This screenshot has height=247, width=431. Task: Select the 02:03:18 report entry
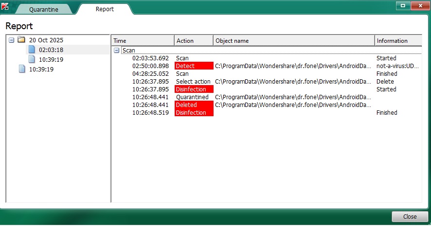tap(51, 50)
